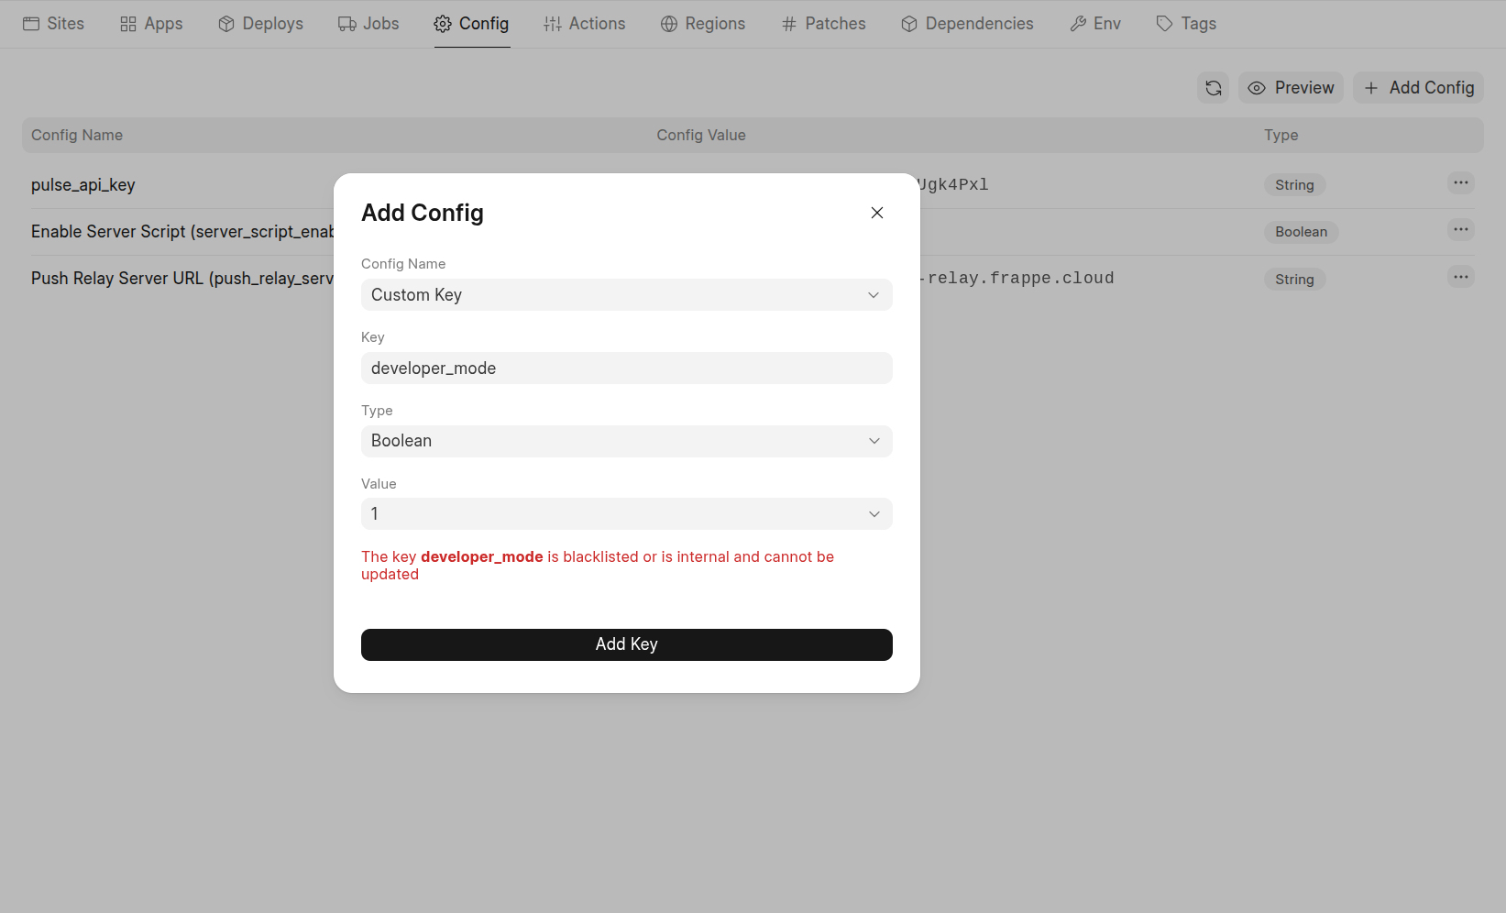Switch to the Sites tab
1506x913 pixels.
[x=52, y=23]
